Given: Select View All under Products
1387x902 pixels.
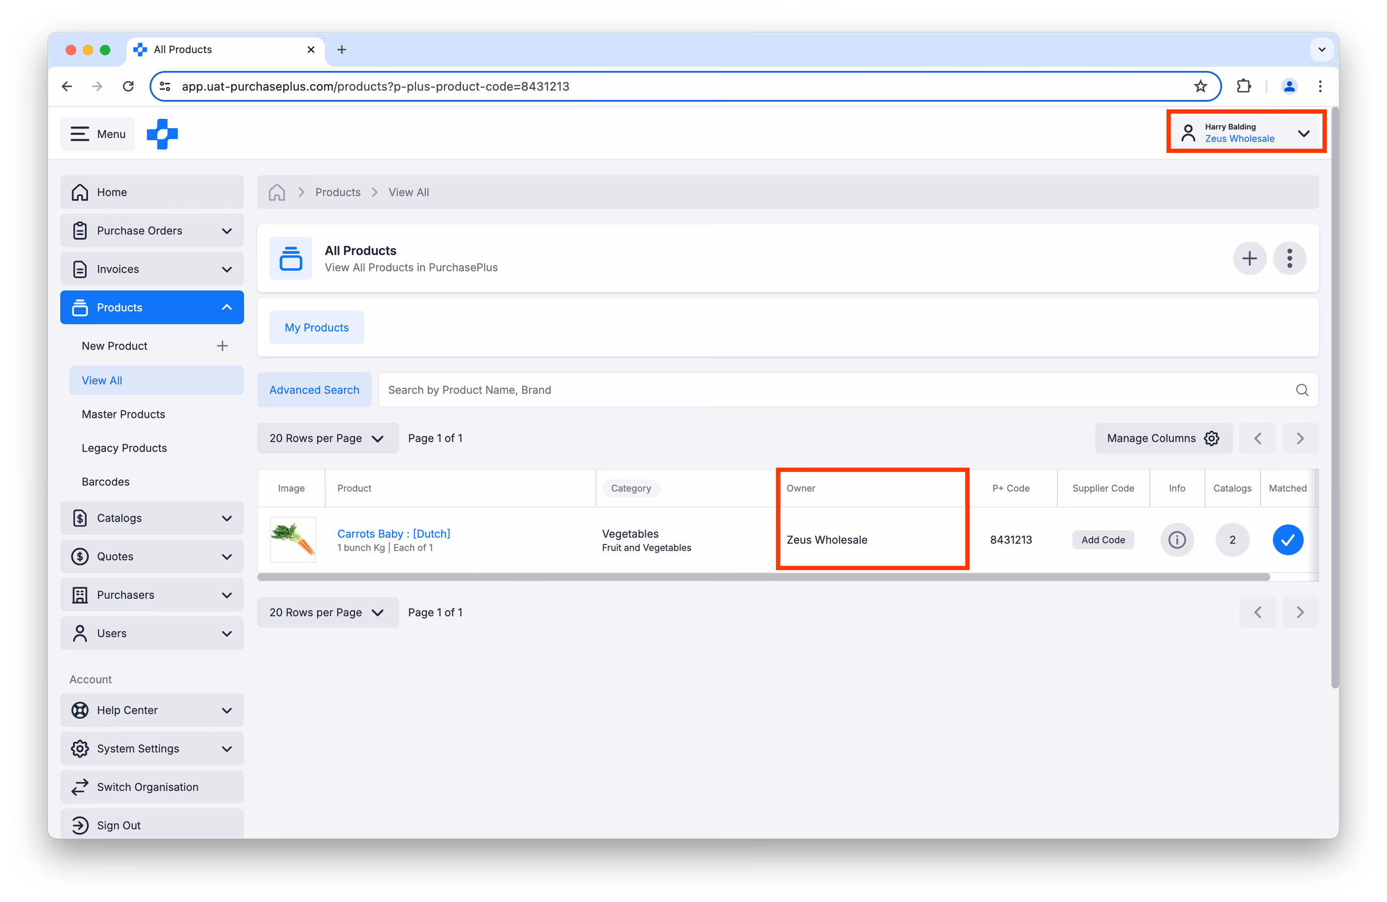Looking at the screenshot, I should (156, 380).
